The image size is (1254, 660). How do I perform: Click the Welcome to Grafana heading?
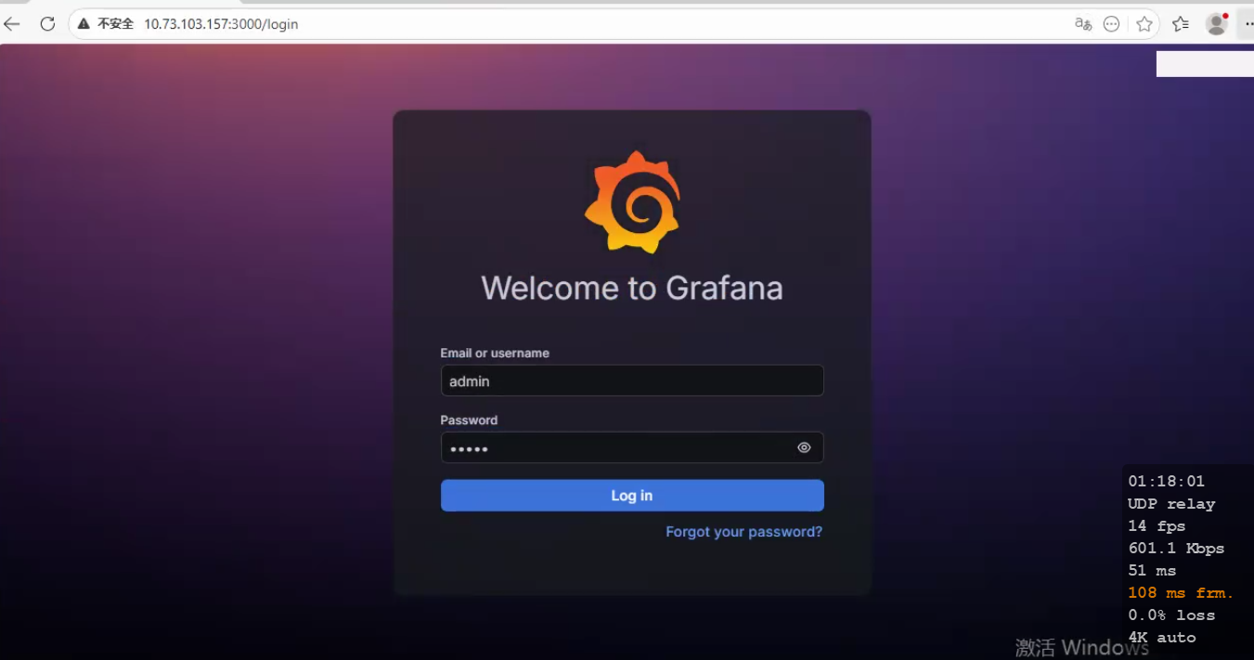[x=631, y=288]
